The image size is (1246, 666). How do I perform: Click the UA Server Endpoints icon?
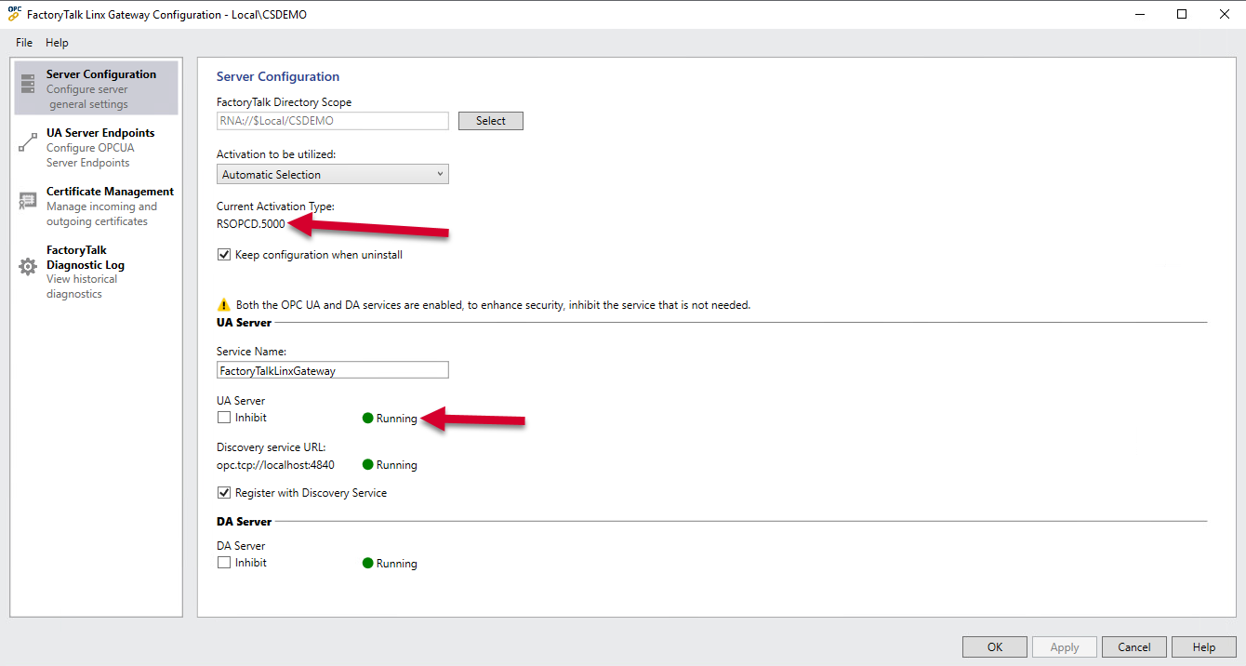click(x=28, y=141)
